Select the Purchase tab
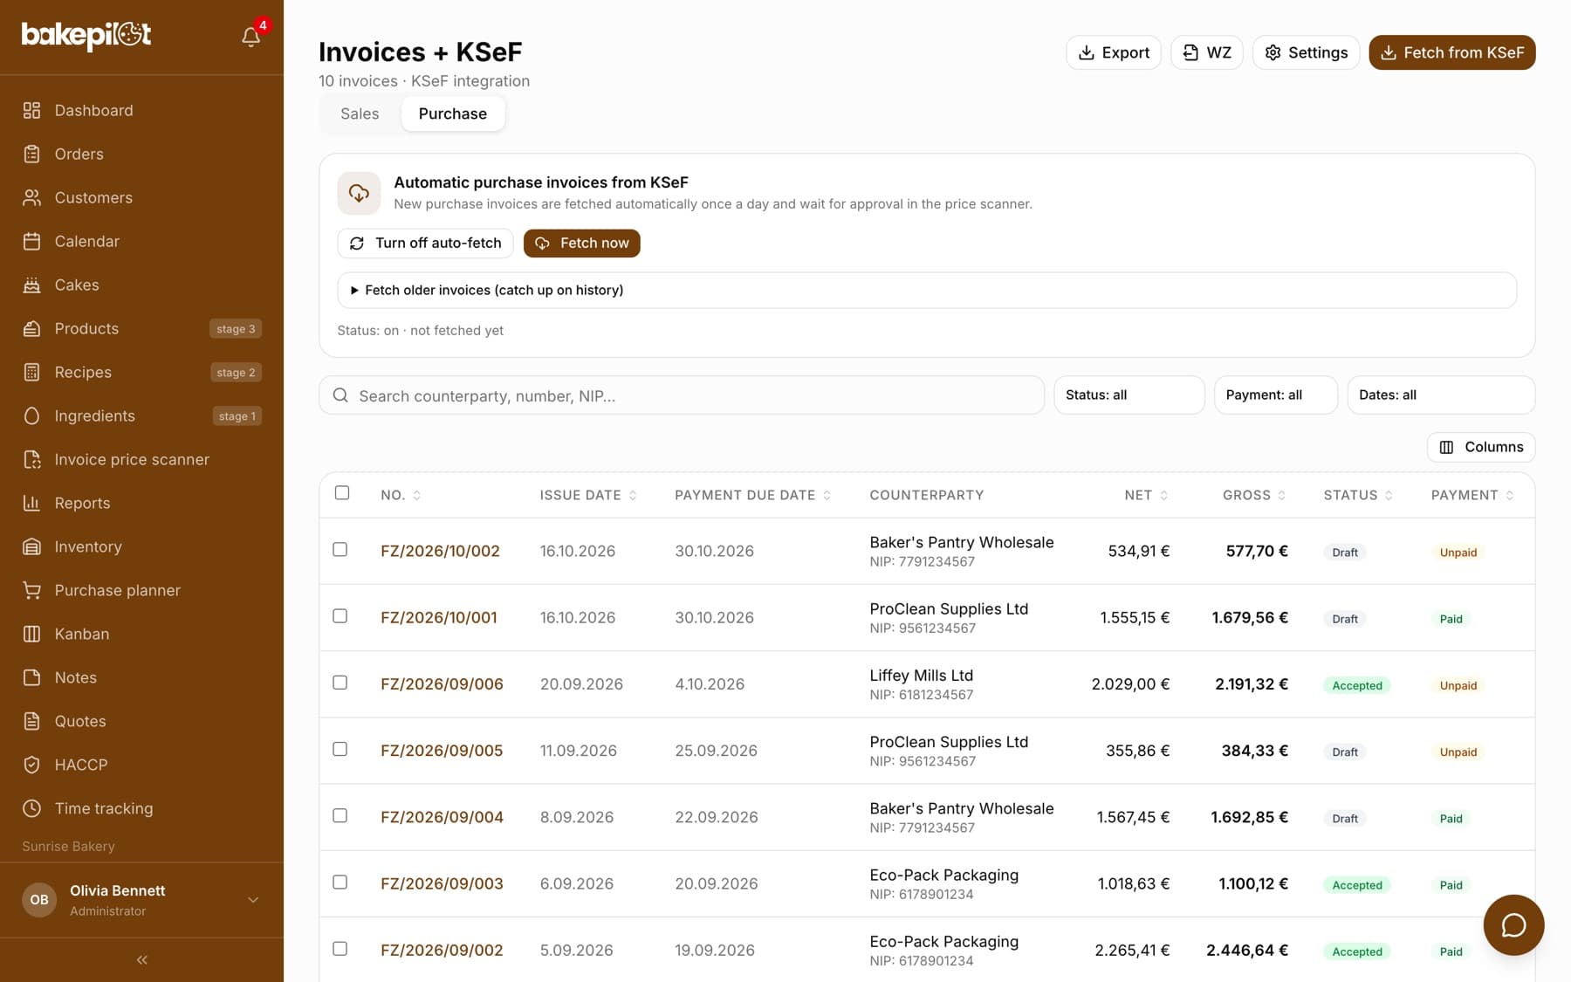The width and height of the screenshot is (1571, 982). [452, 113]
